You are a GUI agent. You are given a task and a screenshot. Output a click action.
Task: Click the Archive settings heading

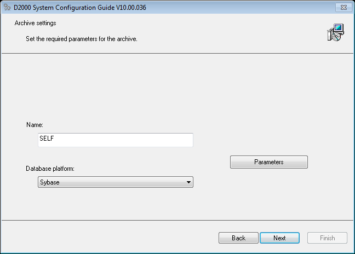click(35, 23)
